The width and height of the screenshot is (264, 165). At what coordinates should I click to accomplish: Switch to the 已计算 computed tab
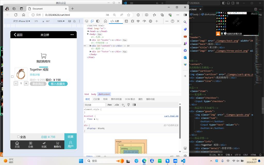[x=96, y=99]
